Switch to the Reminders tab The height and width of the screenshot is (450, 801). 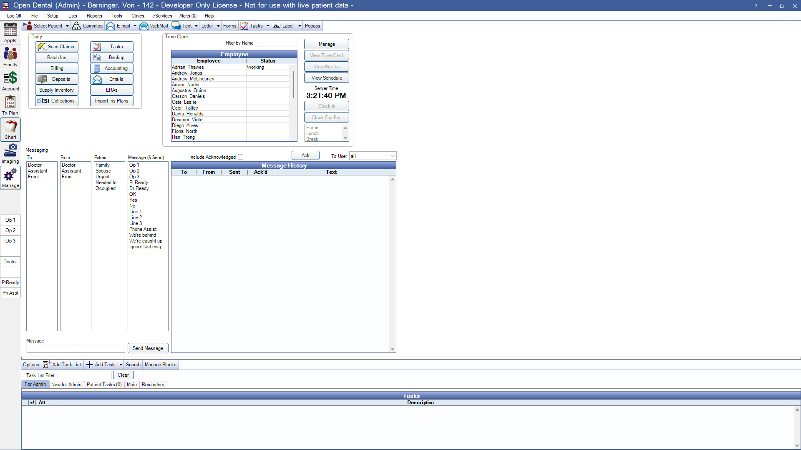pos(153,385)
